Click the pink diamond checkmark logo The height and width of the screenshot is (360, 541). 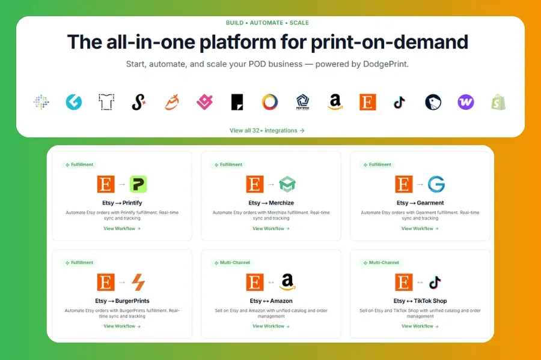[x=204, y=103]
